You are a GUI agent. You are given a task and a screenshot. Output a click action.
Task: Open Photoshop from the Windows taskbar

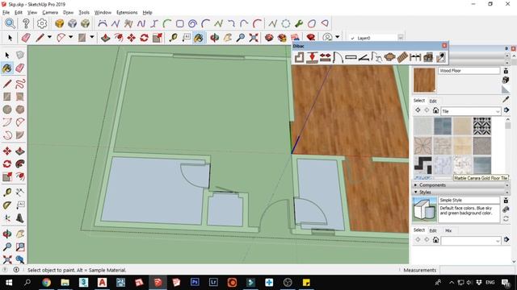coord(195,283)
